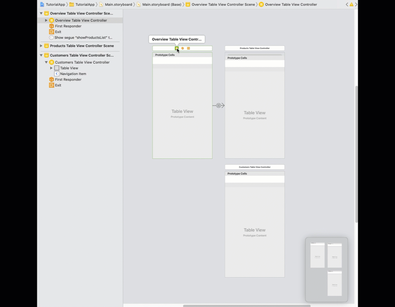395x307 pixels.
Task: Click the canvas horizontal scrollbar
Action: point(247,306)
